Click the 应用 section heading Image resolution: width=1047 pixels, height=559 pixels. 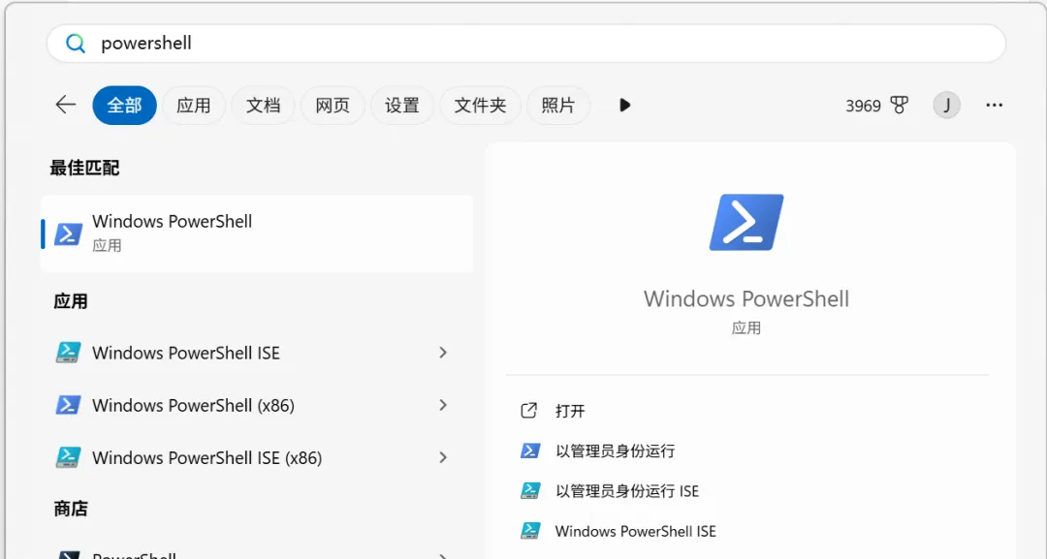tap(71, 301)
